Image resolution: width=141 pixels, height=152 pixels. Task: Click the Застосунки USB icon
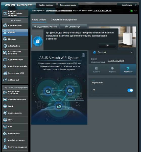tap(5, 73)
